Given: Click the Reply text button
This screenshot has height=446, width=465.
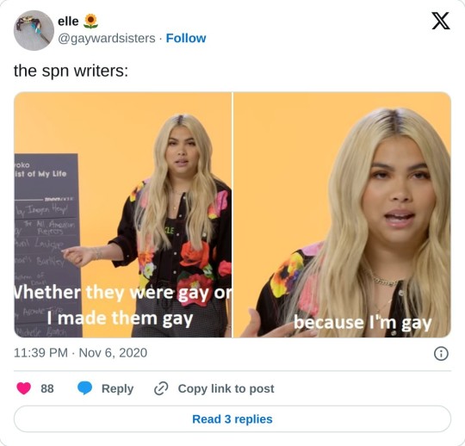Looking at the screenshot, I should 117,389.
